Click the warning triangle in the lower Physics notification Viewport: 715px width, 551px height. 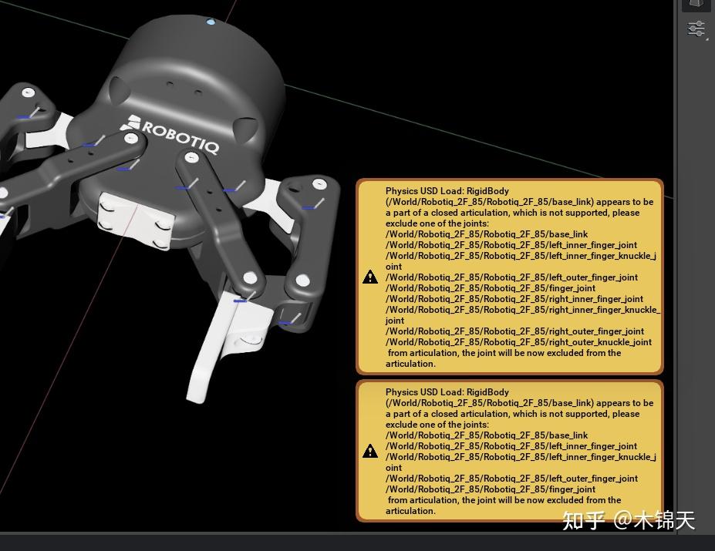tap(370, 451)
